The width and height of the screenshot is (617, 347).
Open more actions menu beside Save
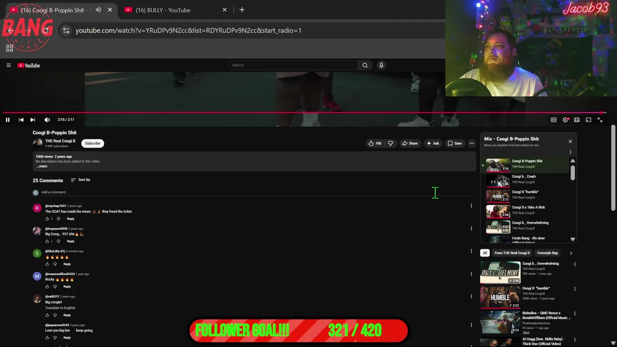(472, 143)
